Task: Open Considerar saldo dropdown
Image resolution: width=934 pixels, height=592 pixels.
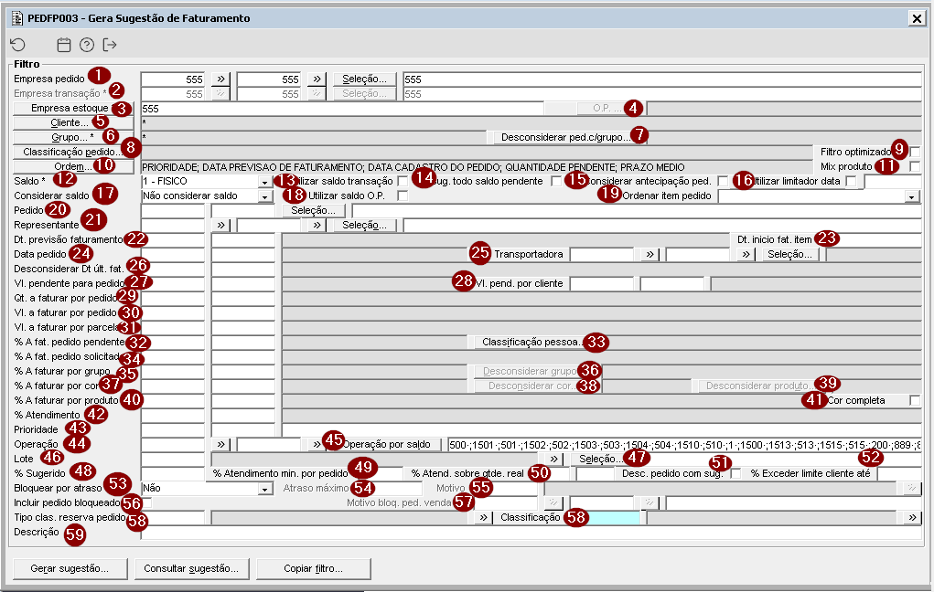Action: point(264,196)
